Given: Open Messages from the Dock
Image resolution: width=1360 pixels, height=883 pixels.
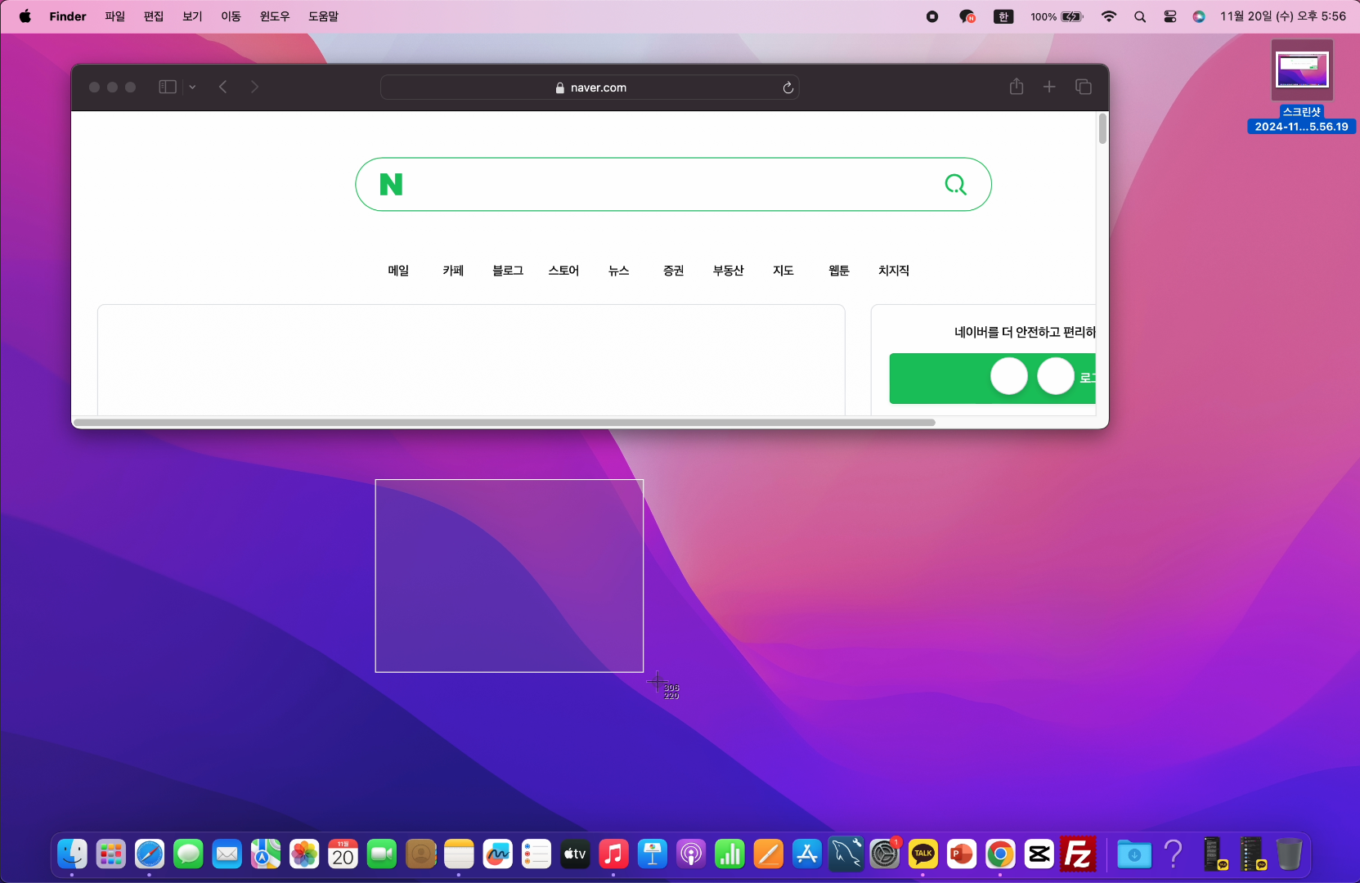Looking at the screenshot, I should (188, 854).
